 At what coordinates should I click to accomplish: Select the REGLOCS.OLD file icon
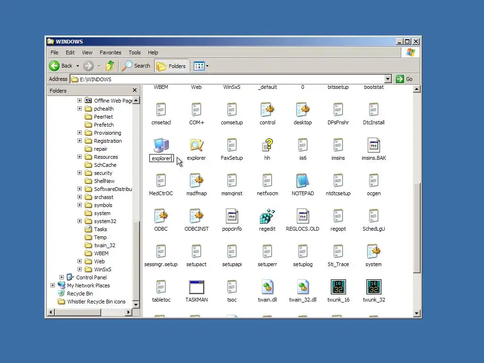pyautogui.click(x=302, y=216)
